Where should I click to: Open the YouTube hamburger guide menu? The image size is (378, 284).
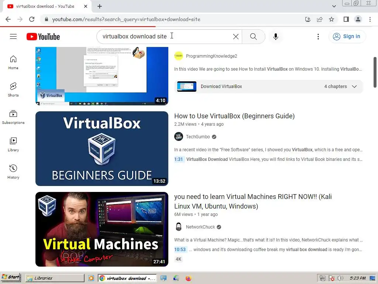[13, 37]
